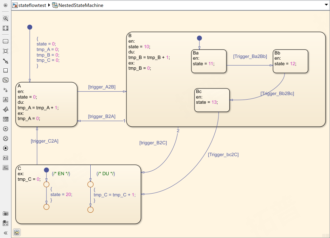330x238 pixels.
Task: Select the State tool in palette
Action: (x=6, y=41)
